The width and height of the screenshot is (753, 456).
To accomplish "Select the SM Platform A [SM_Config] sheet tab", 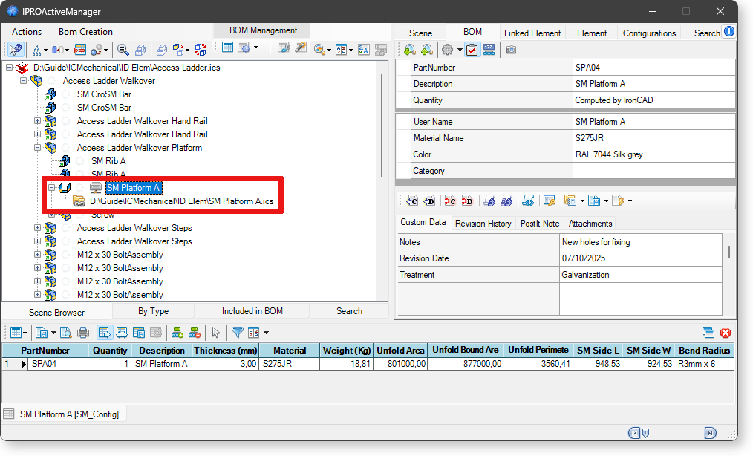I will [x=62, y=414].
